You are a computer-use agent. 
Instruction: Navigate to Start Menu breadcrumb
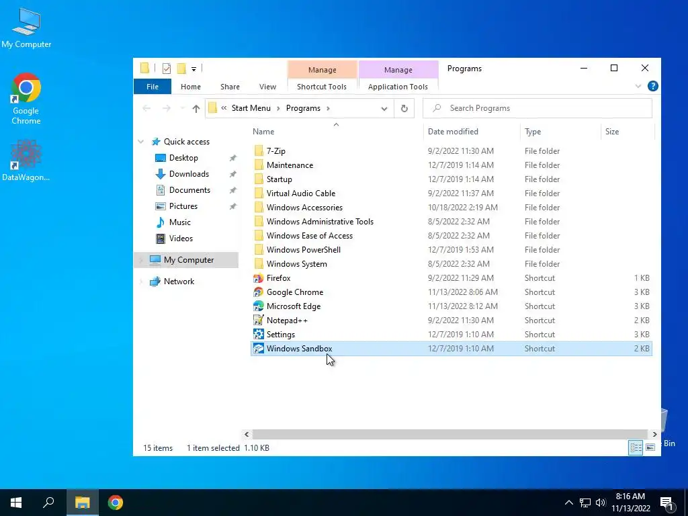[251, 108]
